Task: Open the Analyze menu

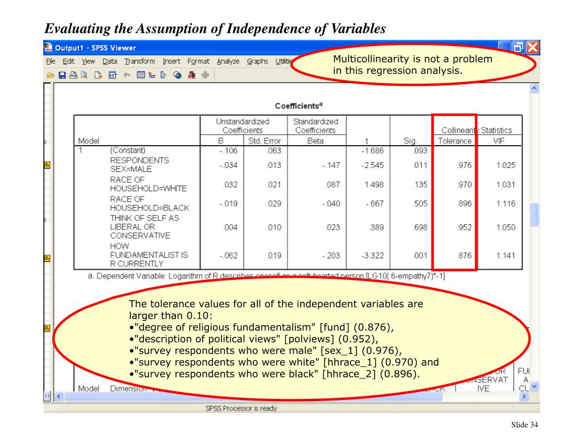Action: pyautogui.click(x=228, y=61)
